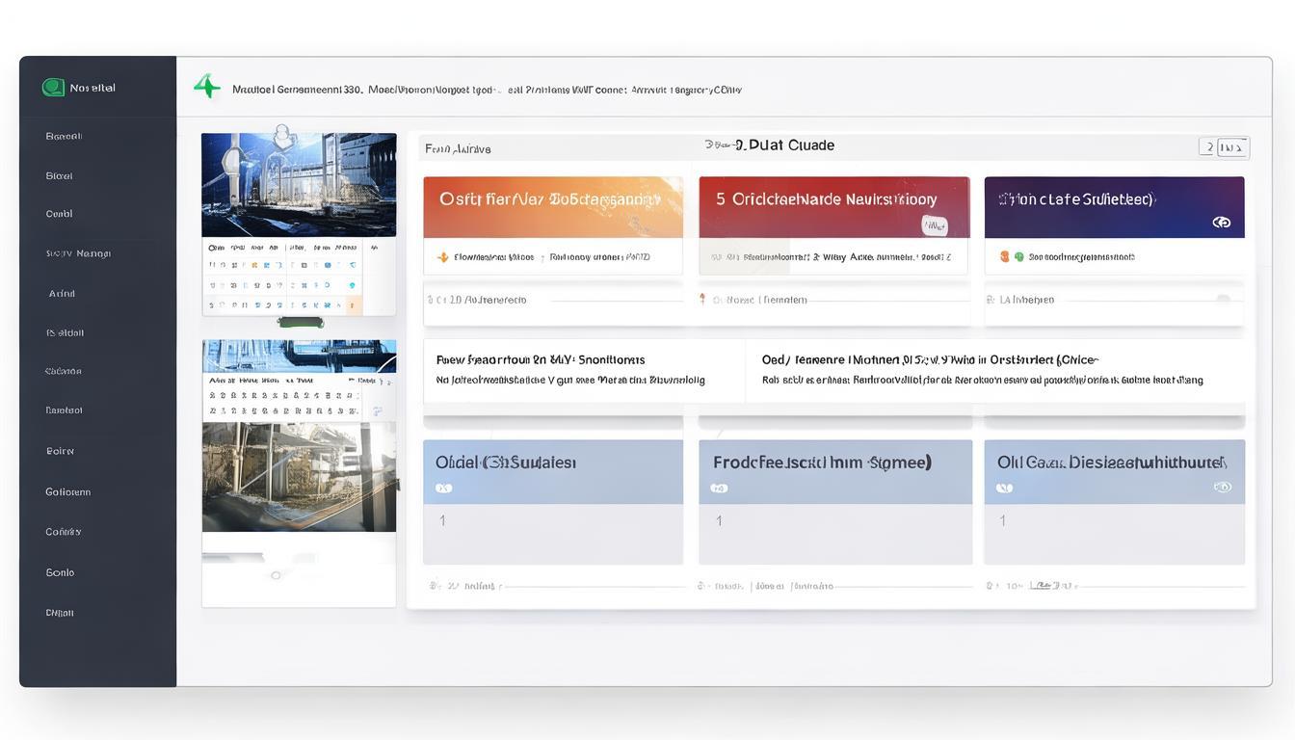The height and width of the screenshot is (740, 1295).
Task: Click the green star icon in the top bar
Action: 206,87
